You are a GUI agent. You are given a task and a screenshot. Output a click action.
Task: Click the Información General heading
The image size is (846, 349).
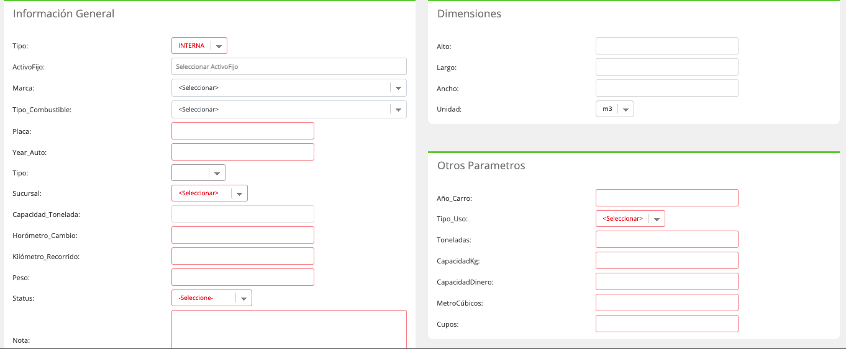click(x=63, y=14)
